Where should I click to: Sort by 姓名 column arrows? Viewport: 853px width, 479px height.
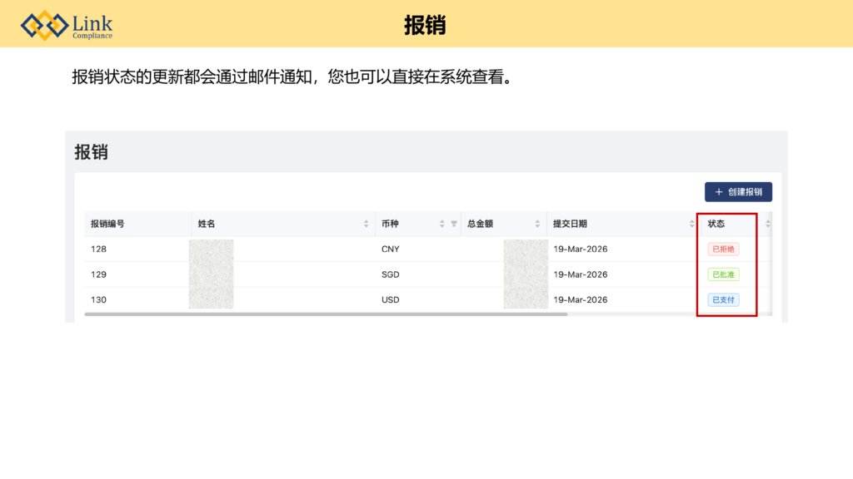(x=367, y=224)
